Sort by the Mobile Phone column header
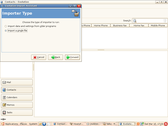Screen dimensions: 168x126 tap(158, 26)
